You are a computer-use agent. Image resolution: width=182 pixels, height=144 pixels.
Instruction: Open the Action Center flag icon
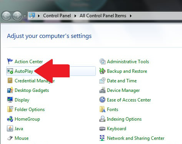pyautogui.click(x=10, y=61)
